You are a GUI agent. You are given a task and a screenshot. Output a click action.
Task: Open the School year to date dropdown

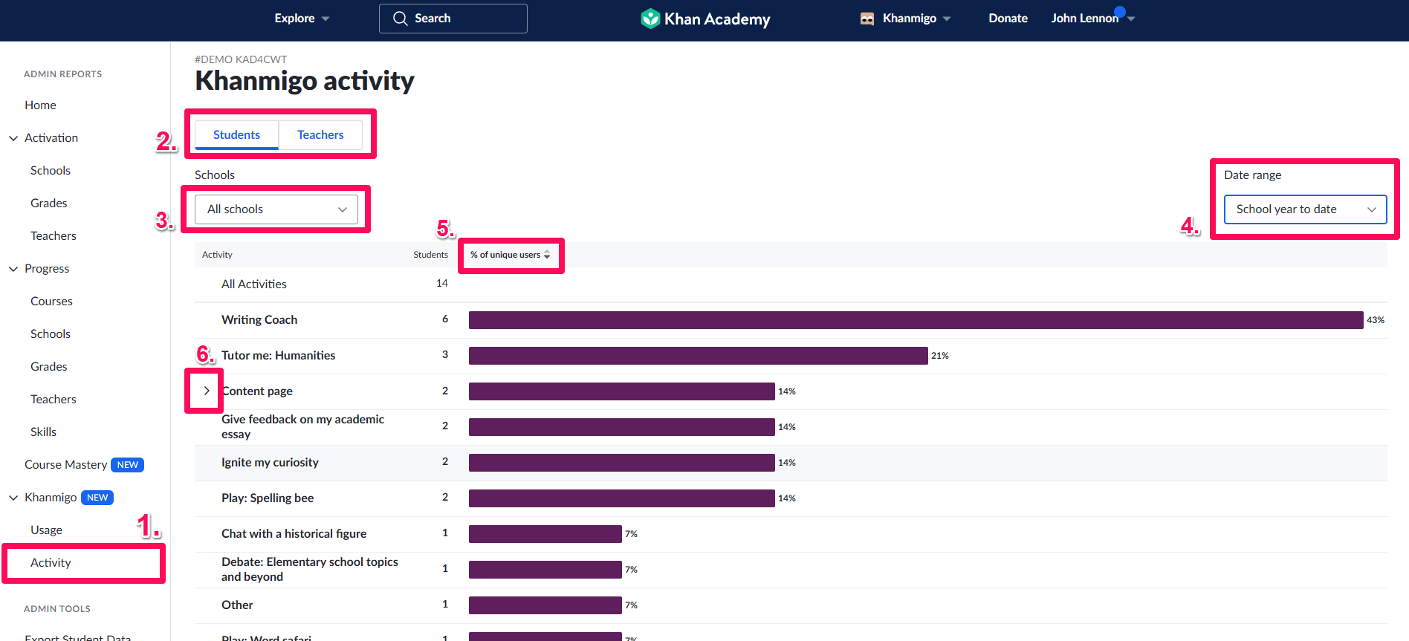click(x=1306, y=209)
